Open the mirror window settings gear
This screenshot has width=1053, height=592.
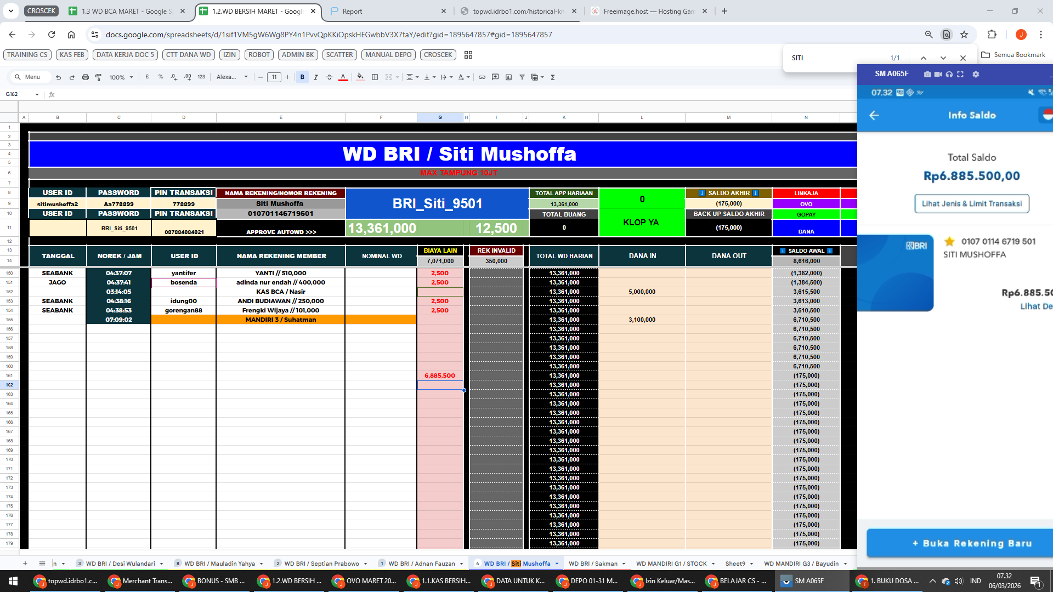pos(976,74)
